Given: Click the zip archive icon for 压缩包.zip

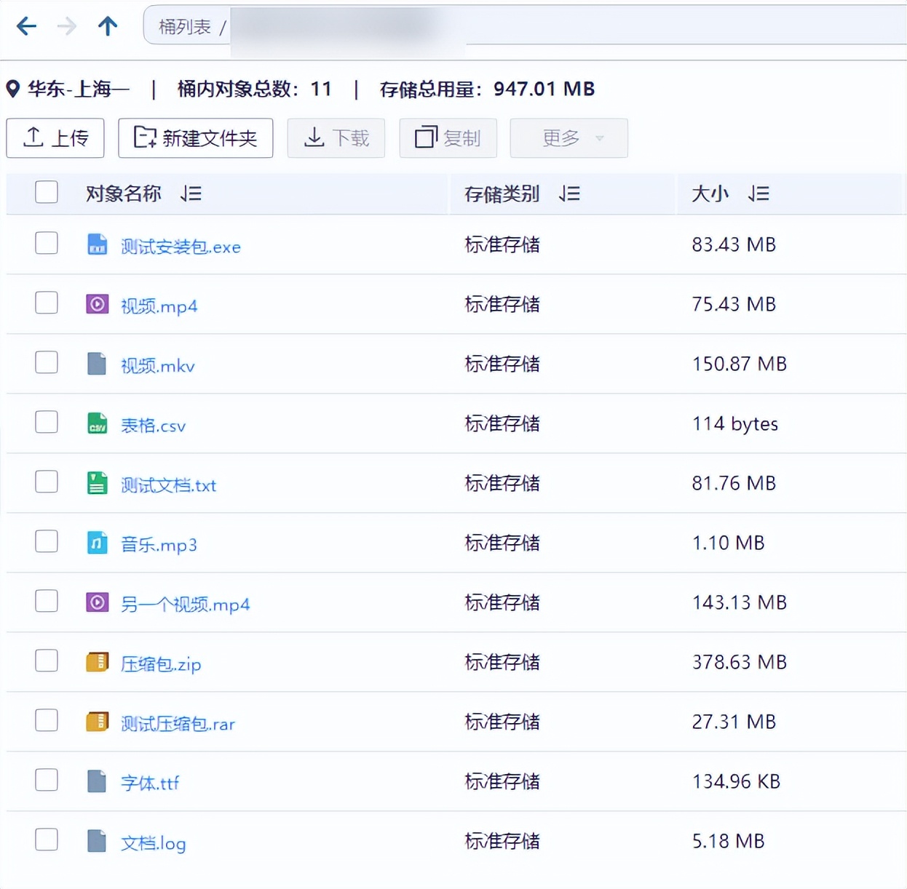Looking at the screenshot, I should pyautogui.click(x=97, y=661).
